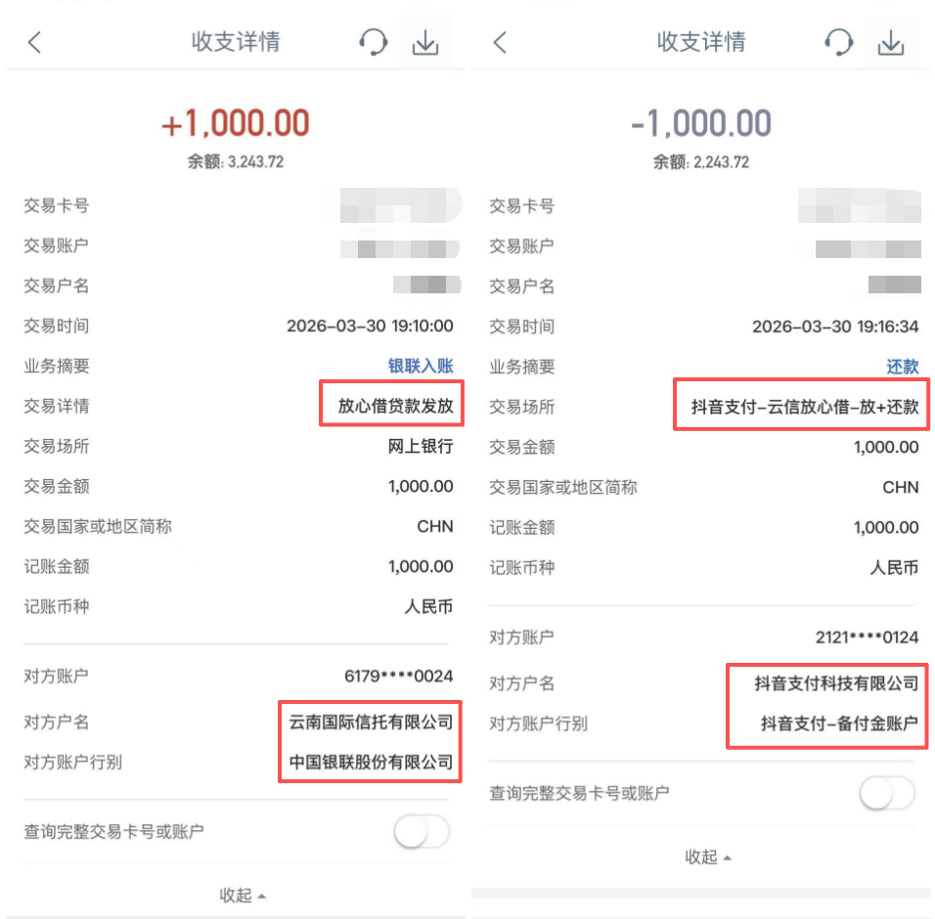Download receipt icon on right screen
The image size is (935, 919).
coord(891,42)
